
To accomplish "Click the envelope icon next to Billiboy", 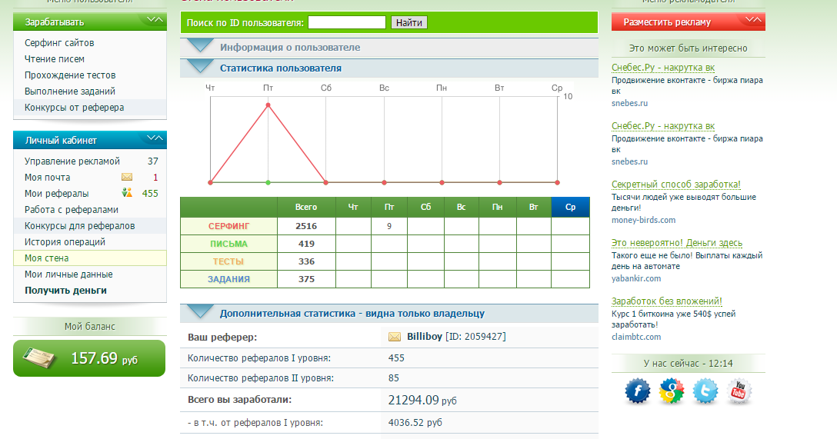I will pos(395,337).
